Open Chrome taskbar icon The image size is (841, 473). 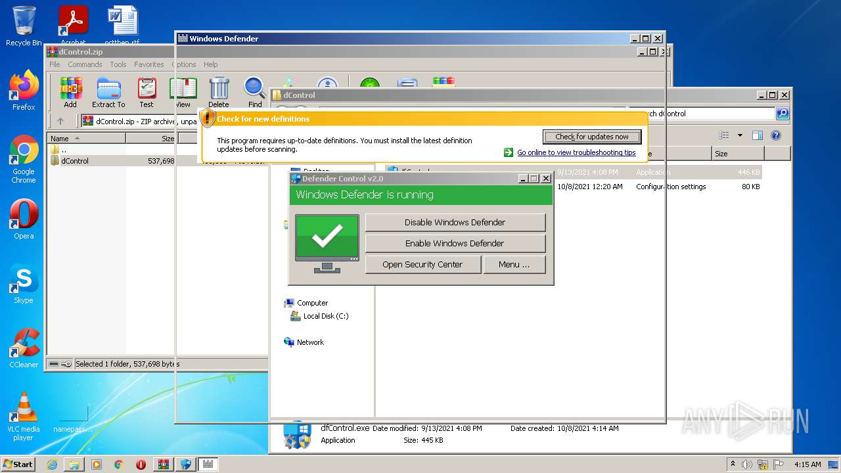point(119,464)
